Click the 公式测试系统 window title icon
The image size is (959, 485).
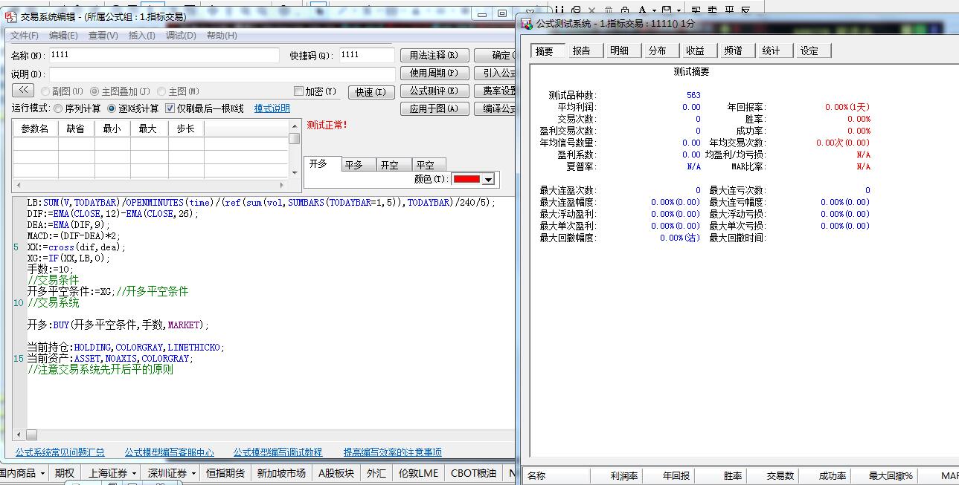pyautogui.click(x=527, y=24)
